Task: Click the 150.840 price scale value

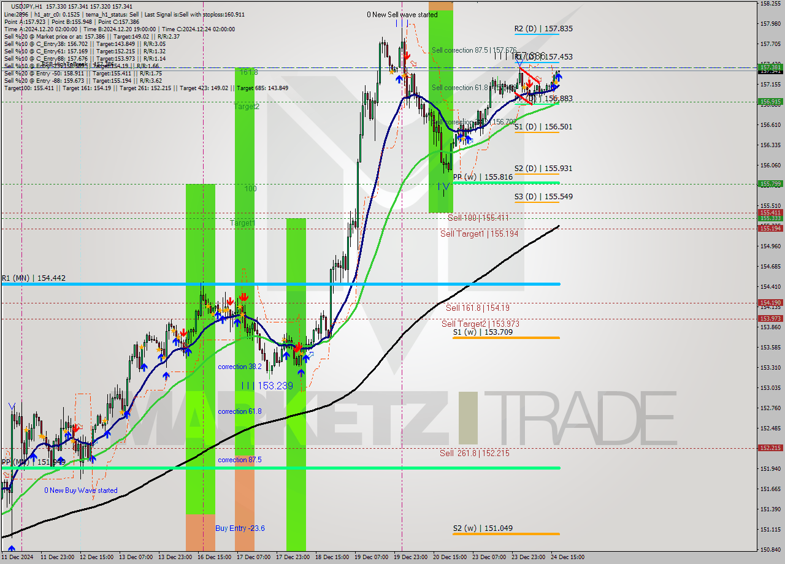Action: pos(770,550)
